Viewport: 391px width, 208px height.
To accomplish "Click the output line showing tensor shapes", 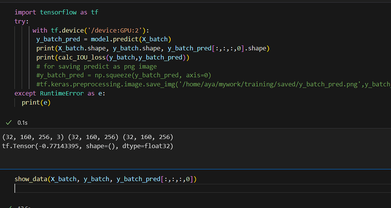I will click(88, 137).
